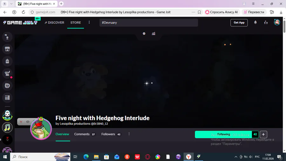
Task: Open the music note community
Action: click(7, 127)
